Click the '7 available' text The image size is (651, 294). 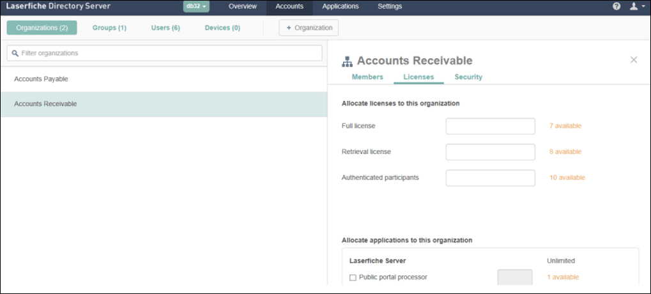(x=565, y=126)
